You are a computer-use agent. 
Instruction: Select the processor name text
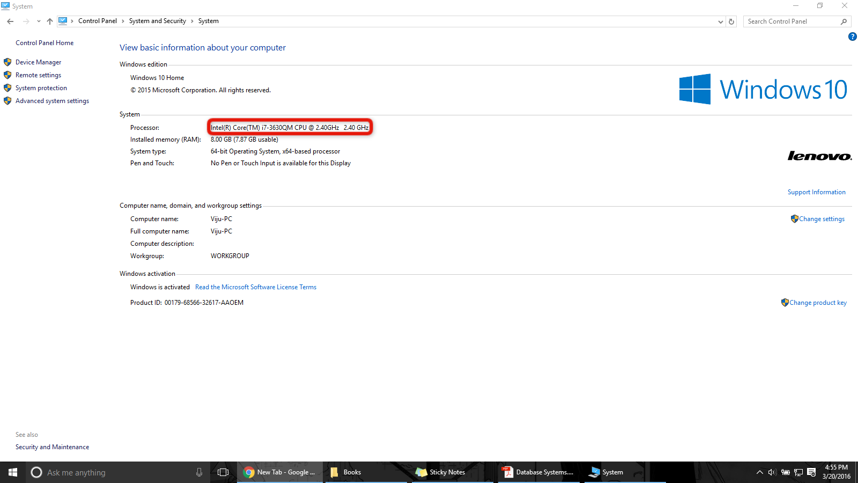click(x=290, y=128)
